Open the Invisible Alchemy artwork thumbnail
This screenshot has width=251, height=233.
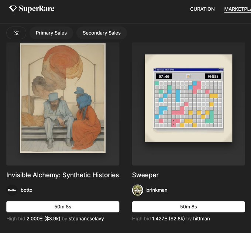[63, 98]
